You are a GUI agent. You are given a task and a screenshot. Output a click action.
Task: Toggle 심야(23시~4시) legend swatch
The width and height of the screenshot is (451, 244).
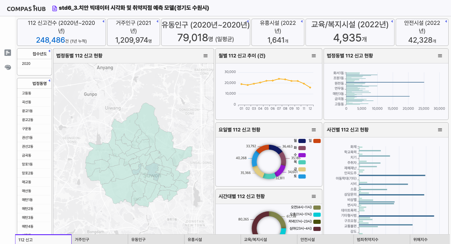tap(317, 229)
